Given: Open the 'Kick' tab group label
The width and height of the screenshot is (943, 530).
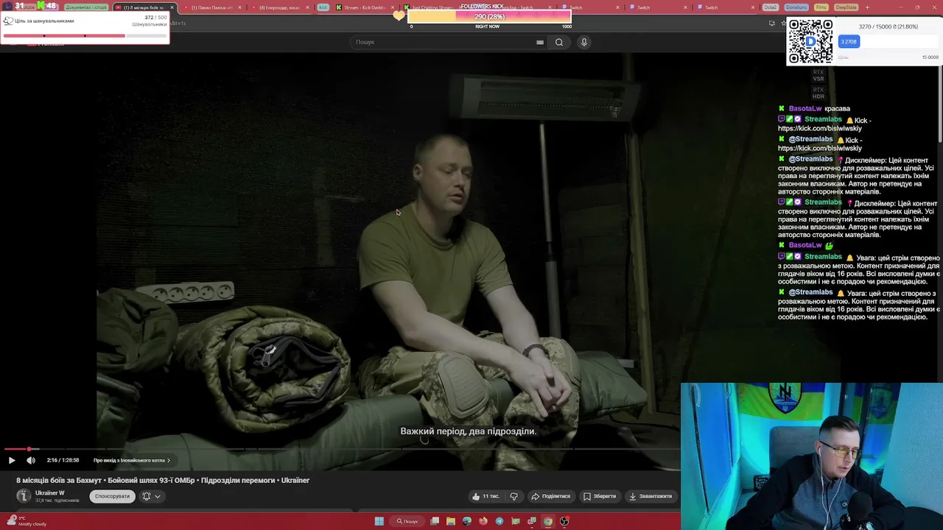Looking at the screenshot, I should click(x=323, y=7).
